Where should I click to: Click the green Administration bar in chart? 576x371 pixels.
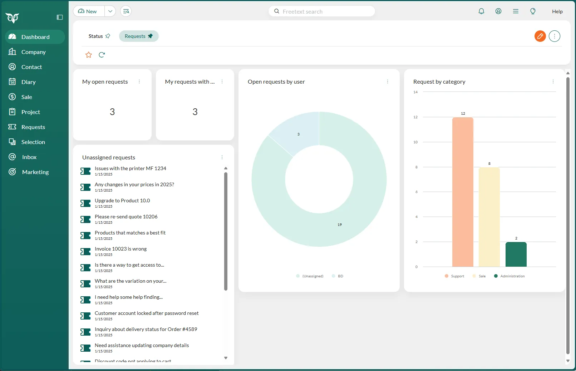click(x=516, y=254)
